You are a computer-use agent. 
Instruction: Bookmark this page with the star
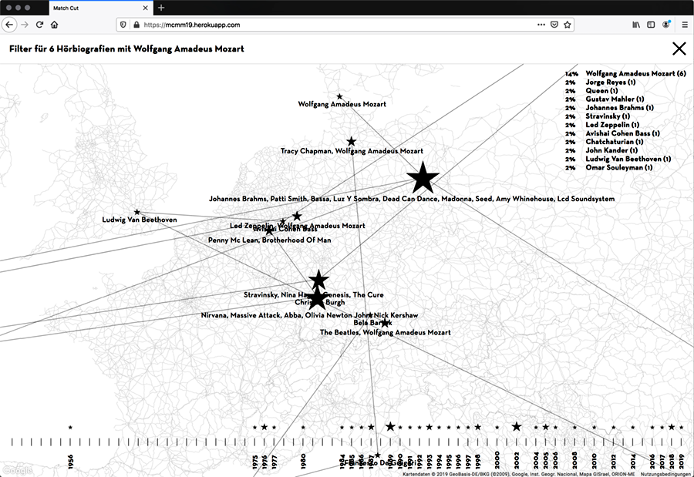click(568, 25)
